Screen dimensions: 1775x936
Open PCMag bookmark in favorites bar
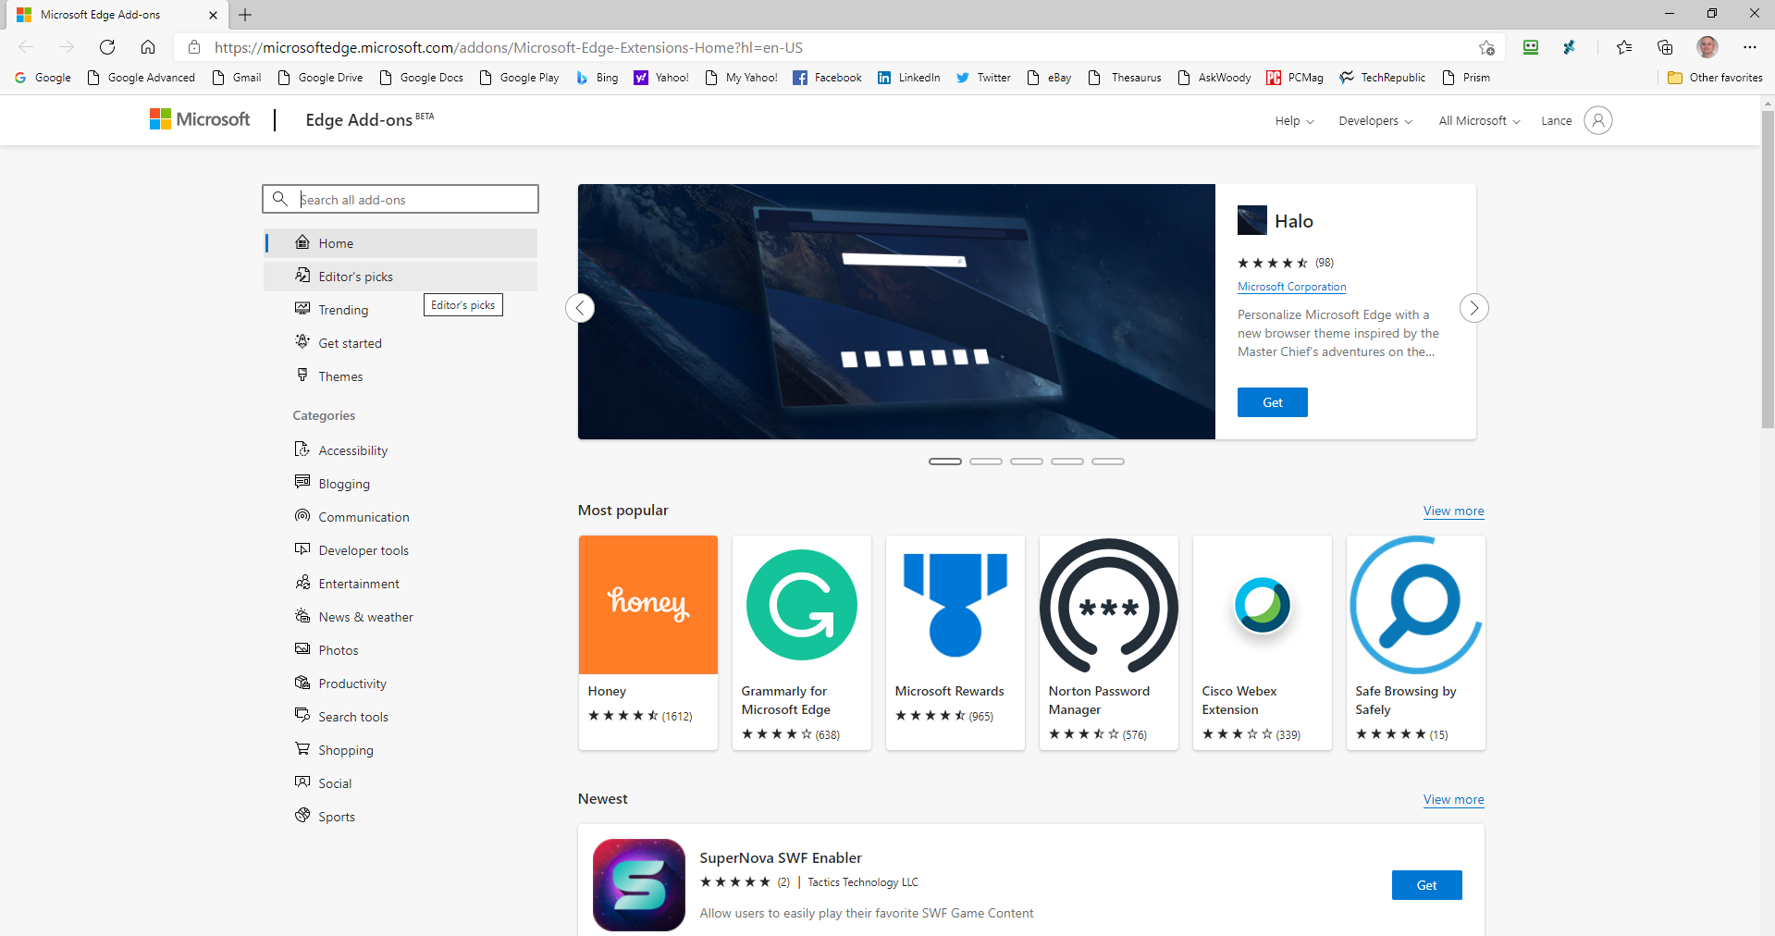click(x=1295, y=78)
